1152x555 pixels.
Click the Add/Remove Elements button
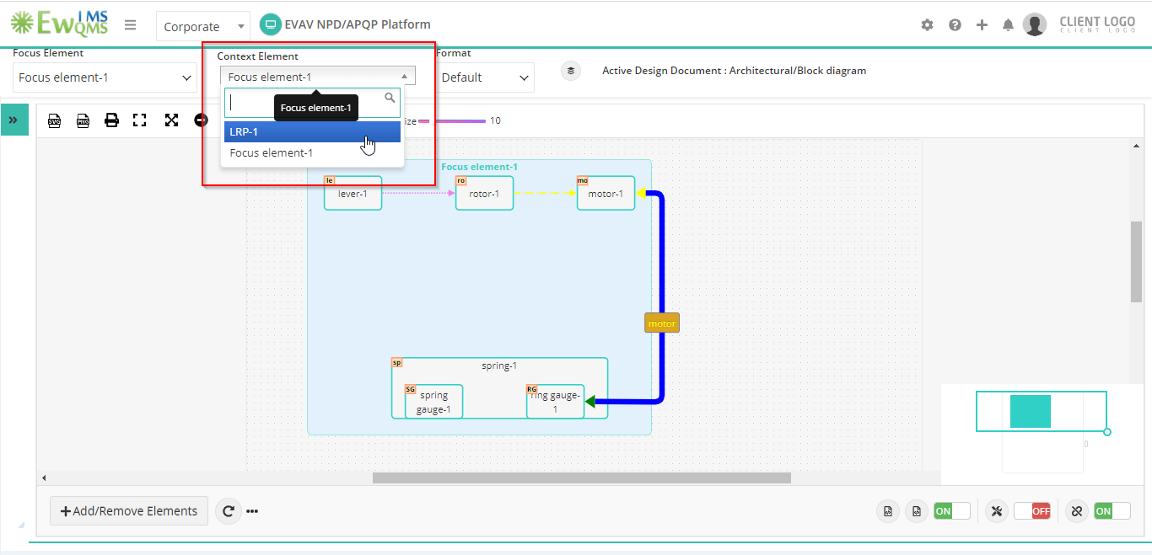coord(129,510)
